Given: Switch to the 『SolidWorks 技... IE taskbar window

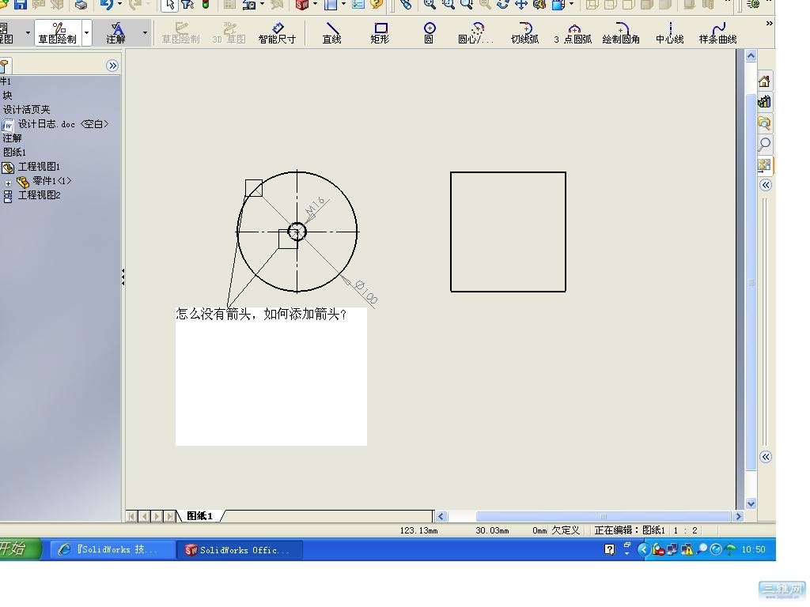Looking at the screenshot, I should tap(111, 550).
